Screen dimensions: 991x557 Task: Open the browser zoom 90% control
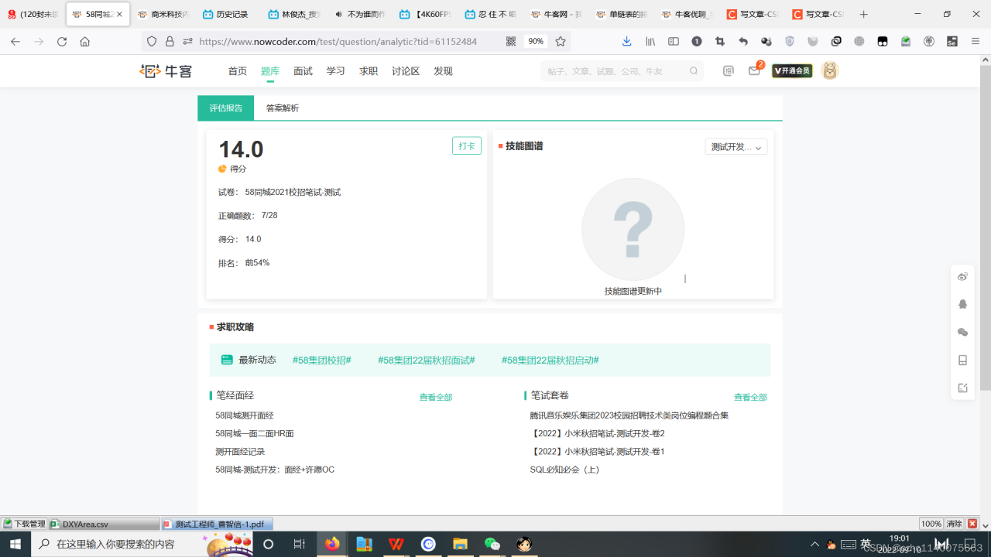[x=535, y=41]
